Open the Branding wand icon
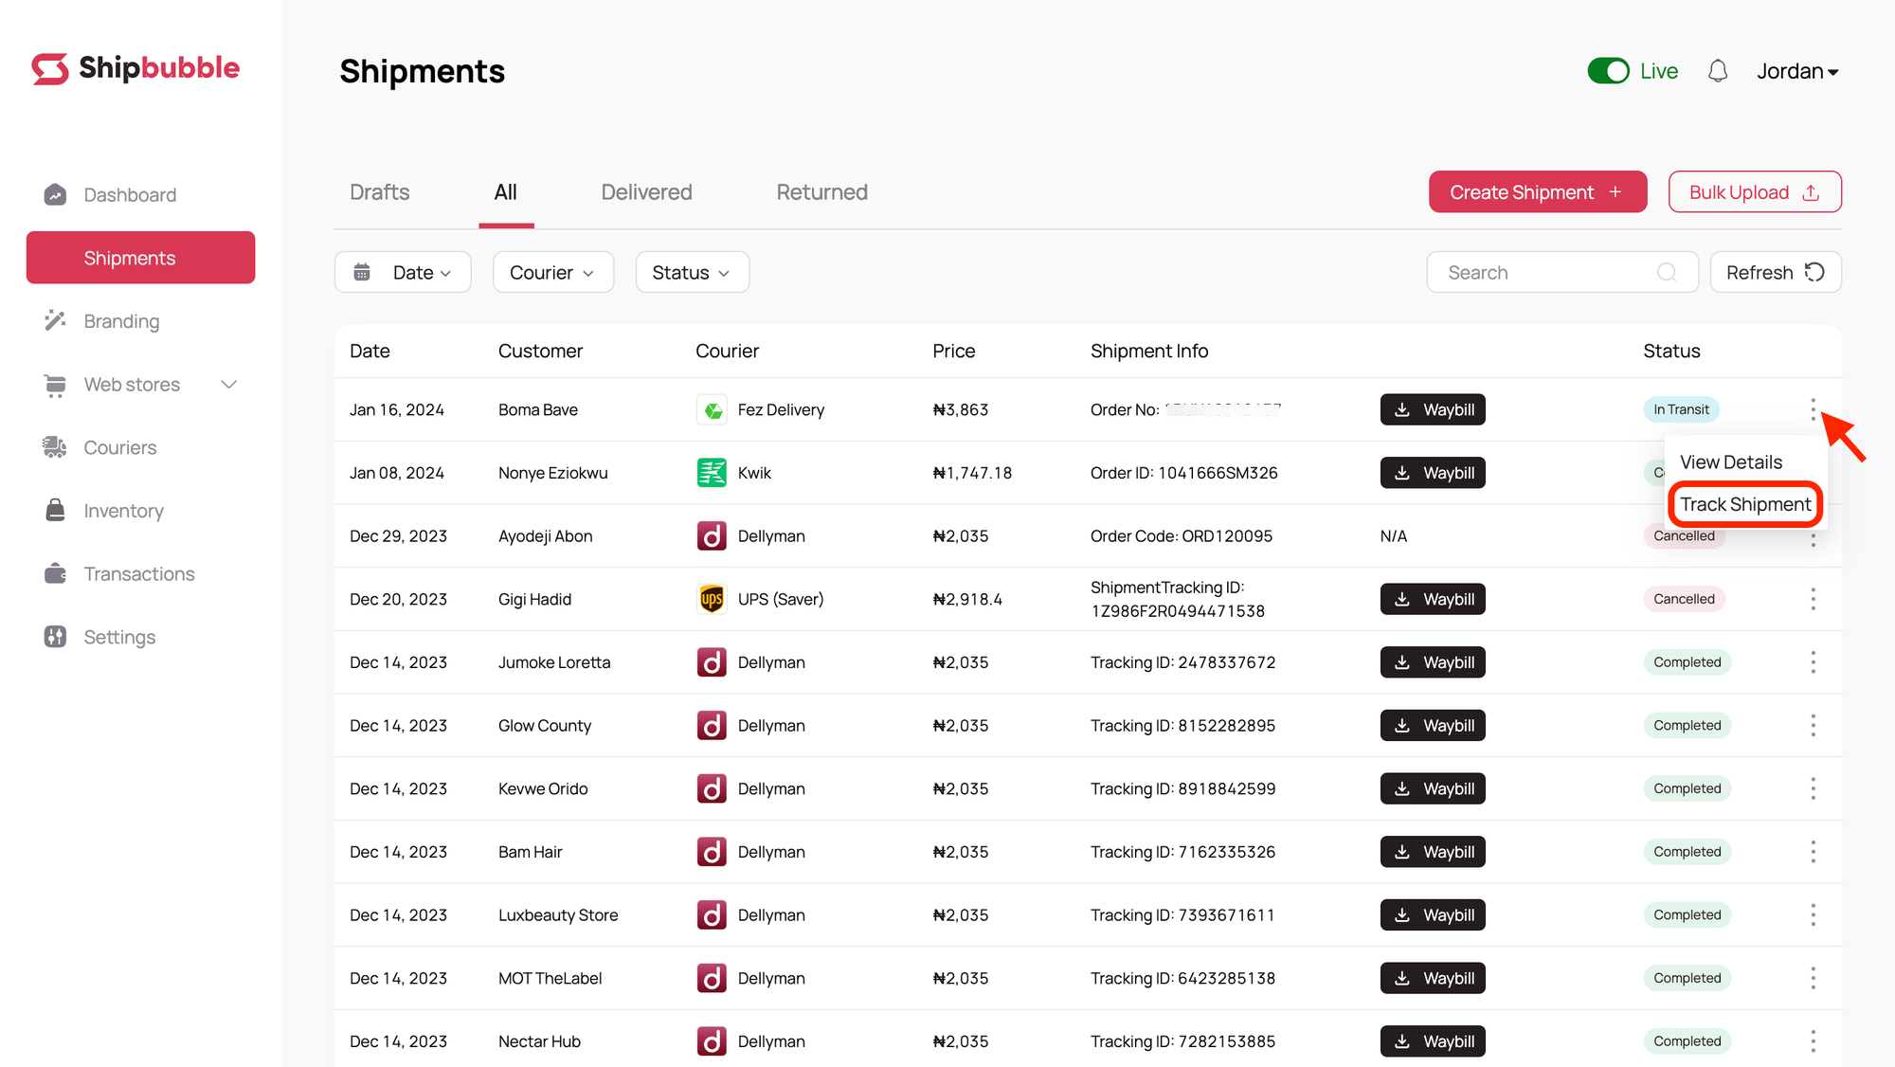The height and width of the screenshot is (1067, 1895). point(55,321)
